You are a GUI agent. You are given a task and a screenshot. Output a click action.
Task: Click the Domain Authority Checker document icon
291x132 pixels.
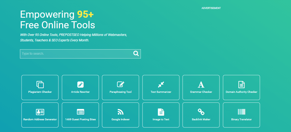pyautogui.click(x=241, y=84)
